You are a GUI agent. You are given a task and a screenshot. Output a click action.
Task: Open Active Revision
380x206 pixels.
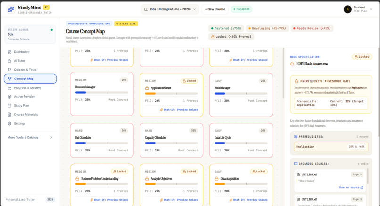30,97
